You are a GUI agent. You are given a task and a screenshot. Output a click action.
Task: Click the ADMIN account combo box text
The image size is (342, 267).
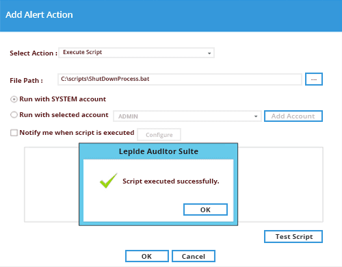pyautogui.click(x=128, y=116)
